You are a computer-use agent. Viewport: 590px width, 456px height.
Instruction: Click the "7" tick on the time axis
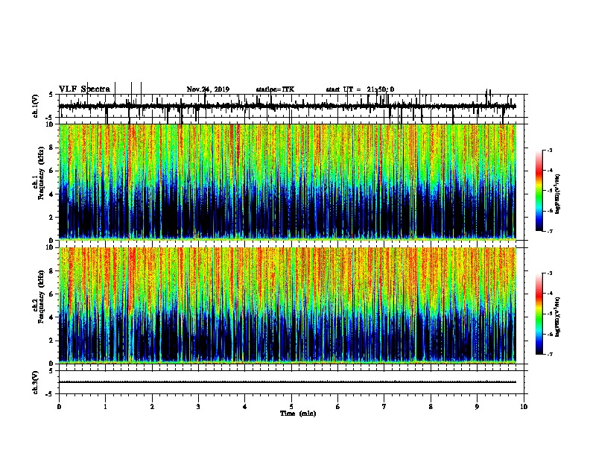[384, 407]
